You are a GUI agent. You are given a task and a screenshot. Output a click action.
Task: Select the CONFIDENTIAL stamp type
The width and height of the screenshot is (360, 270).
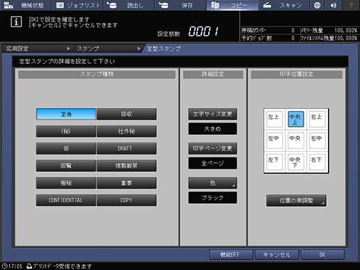coord(66,200)
